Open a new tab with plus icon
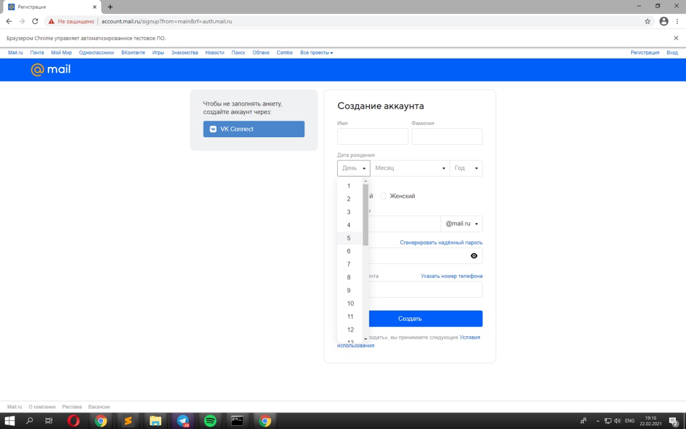This screenshot has height=429, width=686. click(x=110, y=7)
